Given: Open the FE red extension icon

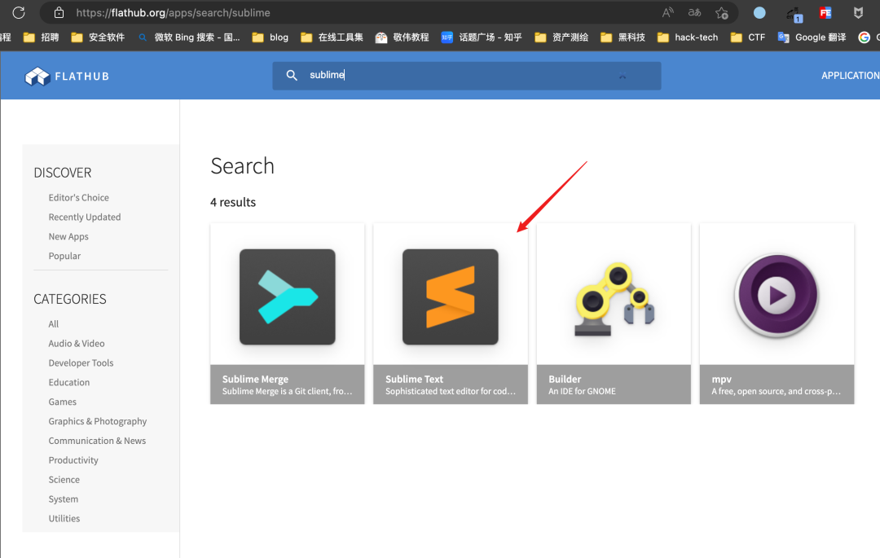Looking at the screenshot, I should 825,12.
